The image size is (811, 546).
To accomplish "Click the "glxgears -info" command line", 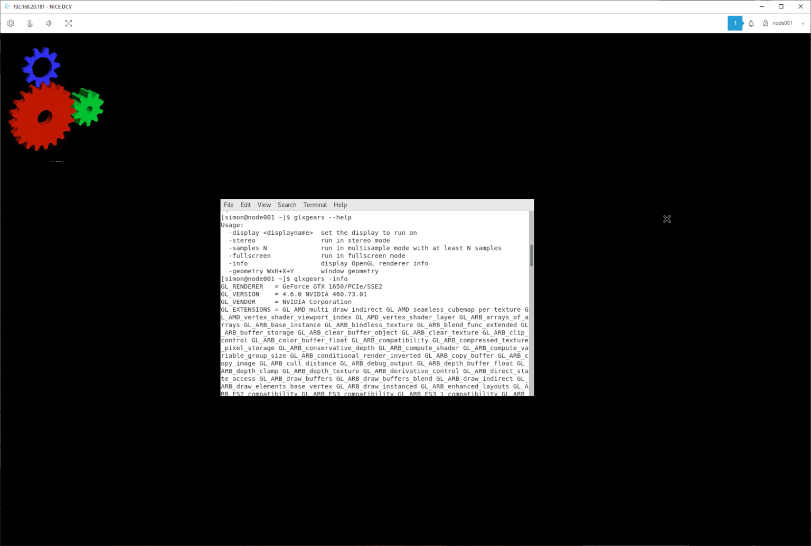I will pyautogui.click(x=320, y=279).
